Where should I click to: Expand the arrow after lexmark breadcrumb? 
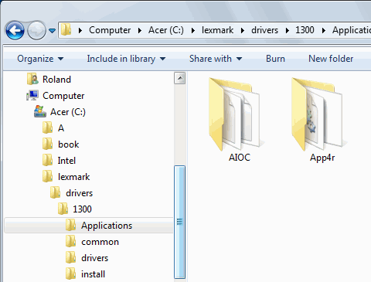pos(243,30)
